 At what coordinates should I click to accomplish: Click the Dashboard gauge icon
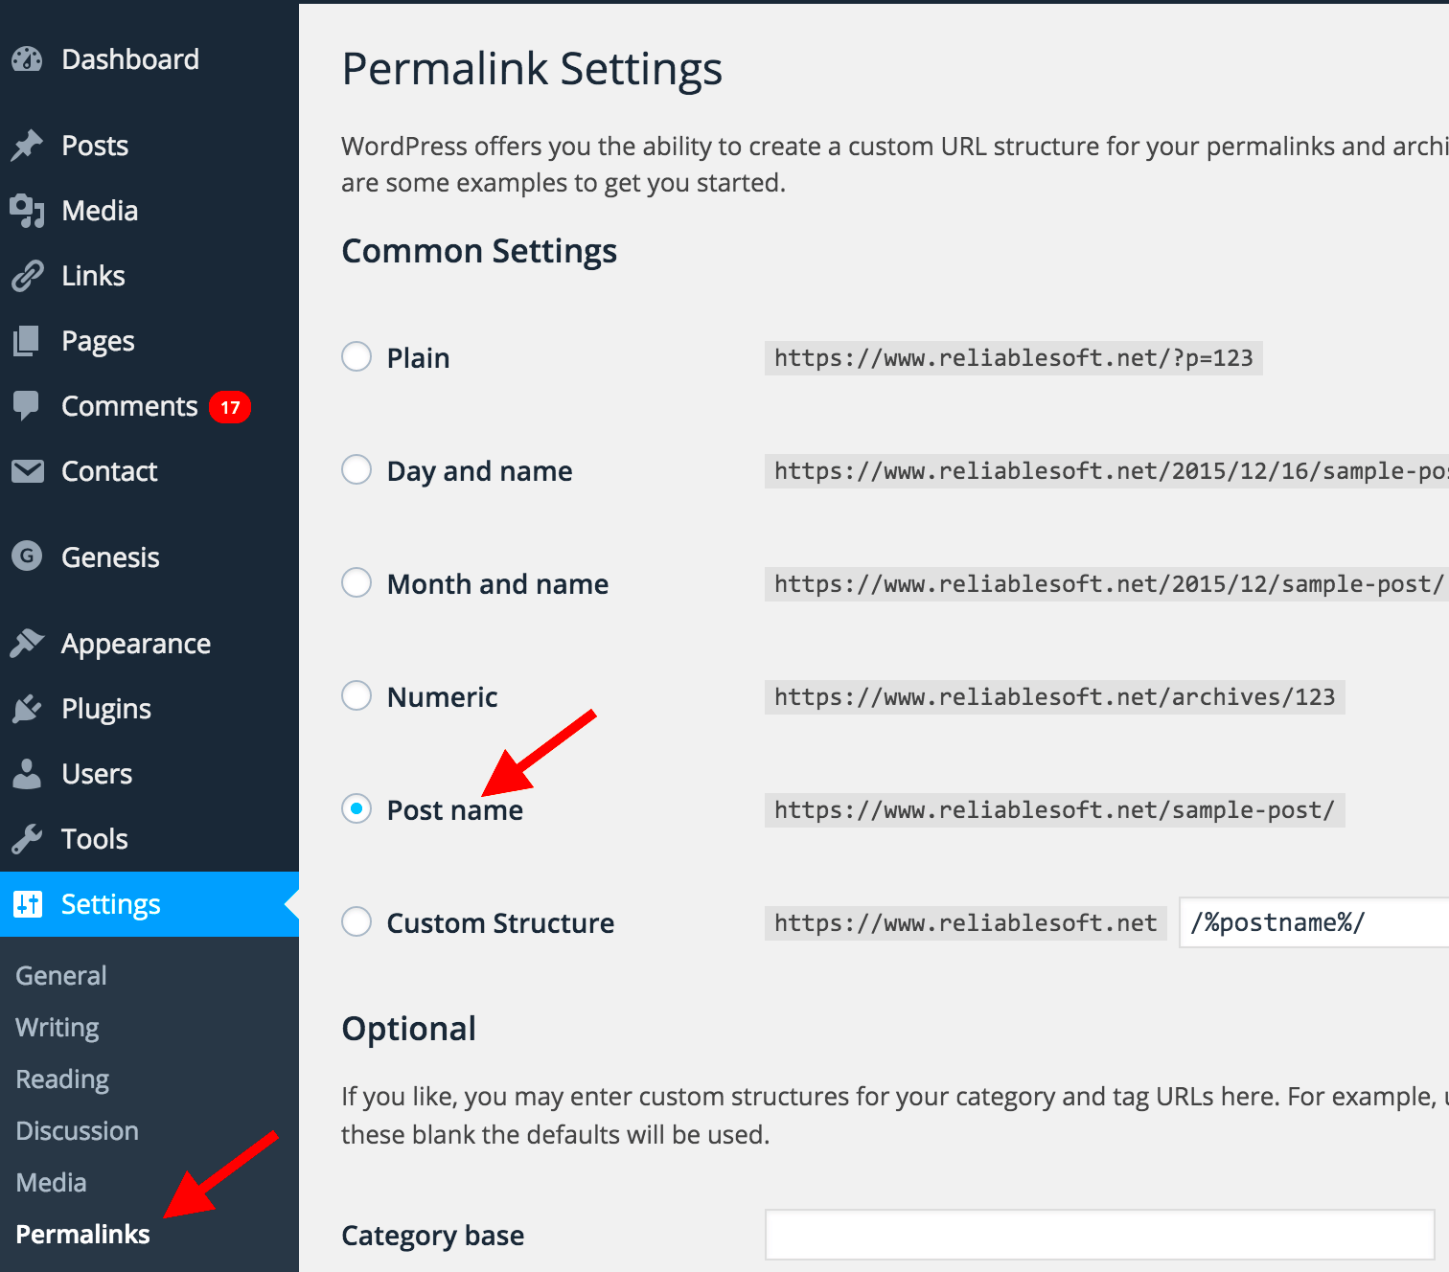[x=27, y=59]
